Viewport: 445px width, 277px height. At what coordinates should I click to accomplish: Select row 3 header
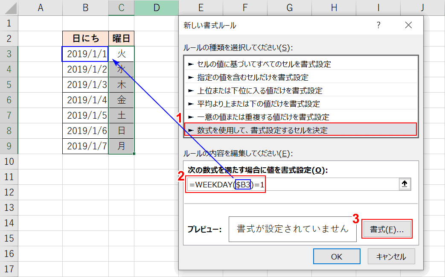pyautogui.click(x=9, y=54)
